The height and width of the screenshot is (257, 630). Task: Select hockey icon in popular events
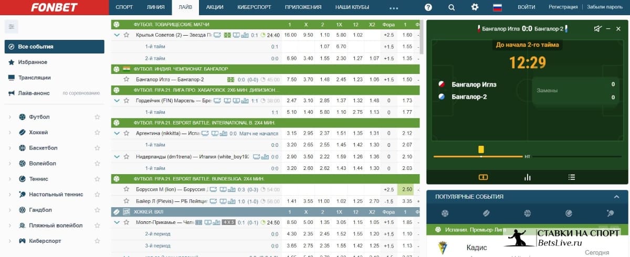click(486, 213)
